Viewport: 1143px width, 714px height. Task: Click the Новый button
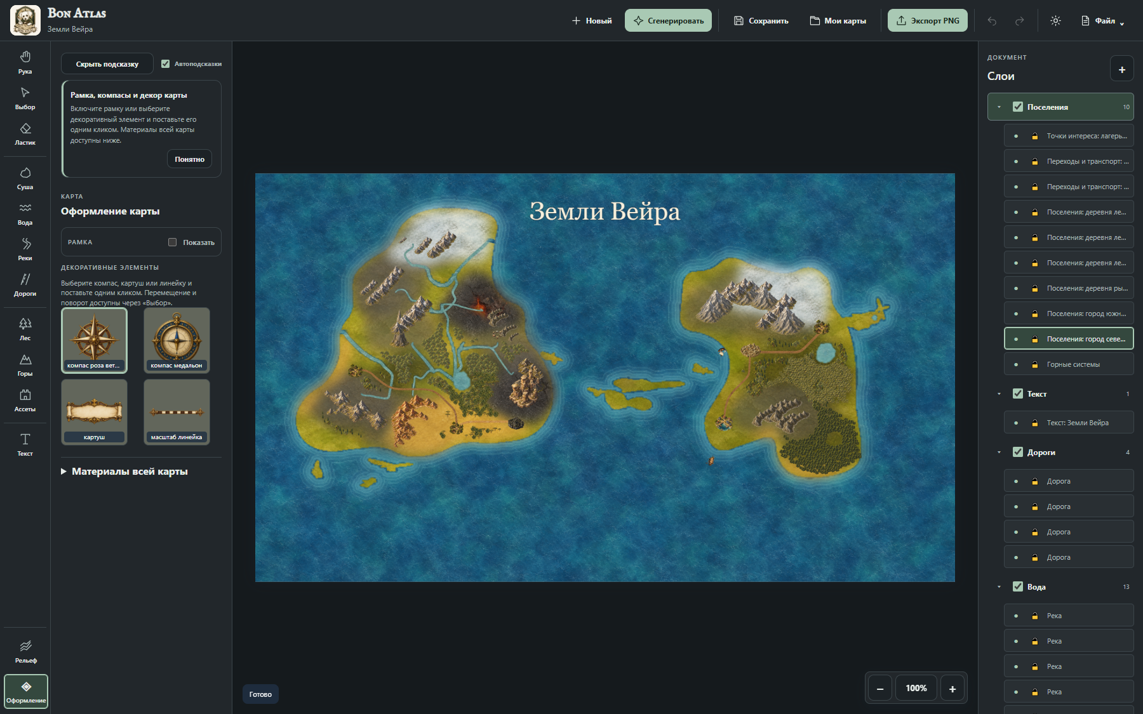click(x=592, y=21)
